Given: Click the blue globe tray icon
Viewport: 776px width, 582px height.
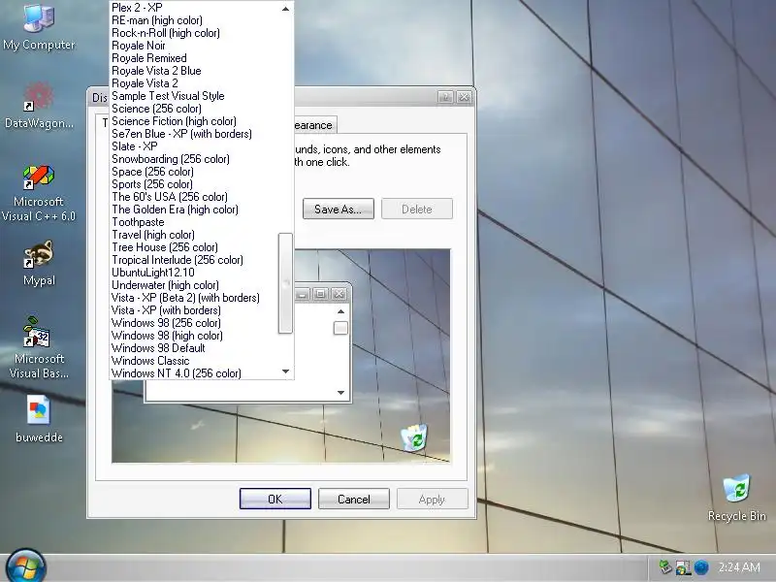Looking at the screenshot, I should point(701,567).
